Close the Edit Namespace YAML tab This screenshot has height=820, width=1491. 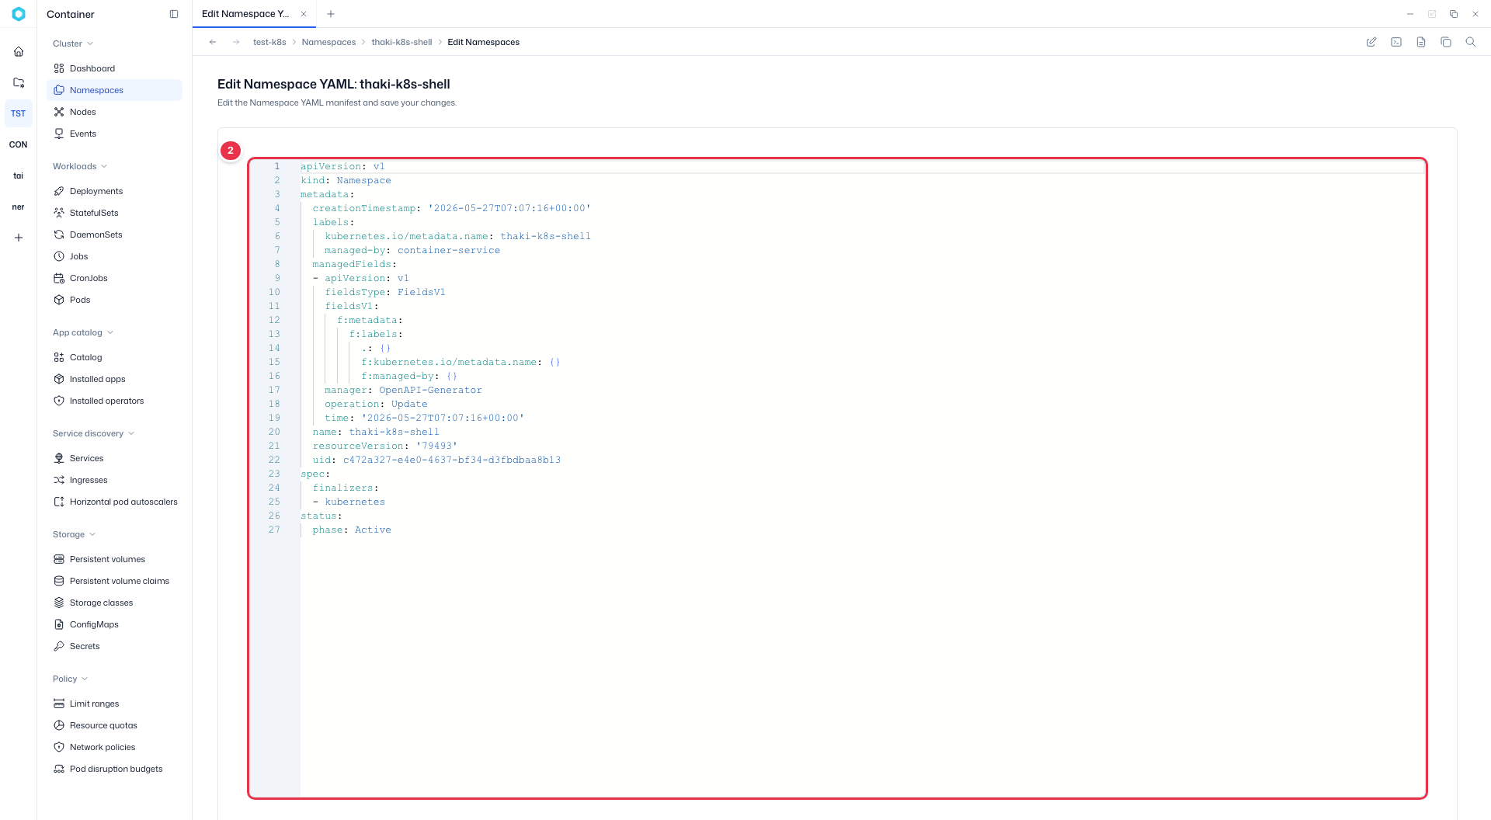coord(304,14)
